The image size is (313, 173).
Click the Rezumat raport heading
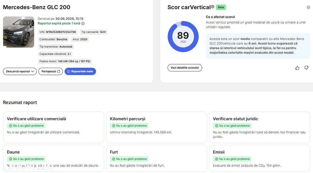[x=20, y=102]
